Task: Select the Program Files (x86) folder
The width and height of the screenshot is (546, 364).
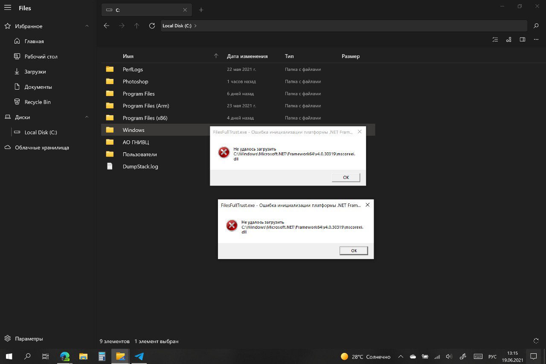Action: (238, 118)
